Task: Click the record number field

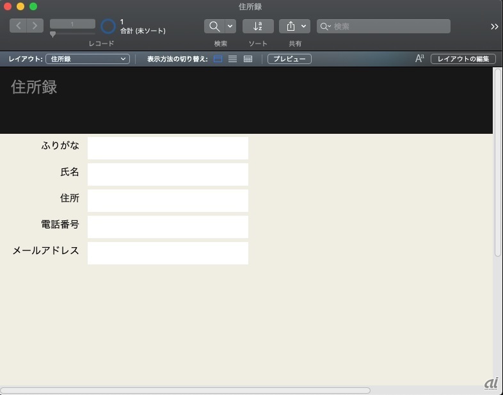Action: [72, 24]
